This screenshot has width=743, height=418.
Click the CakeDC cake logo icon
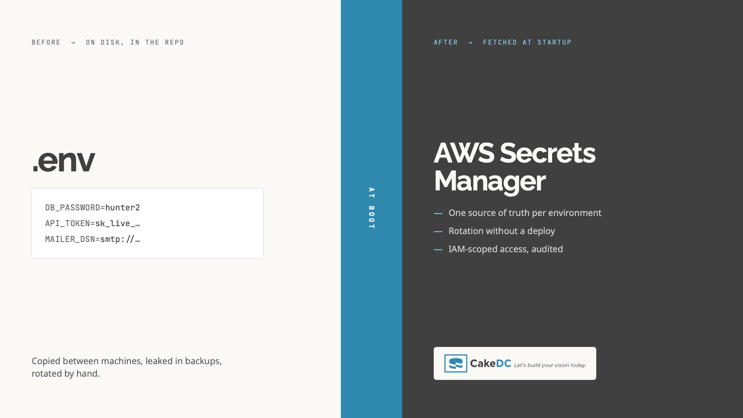[456, 363]
